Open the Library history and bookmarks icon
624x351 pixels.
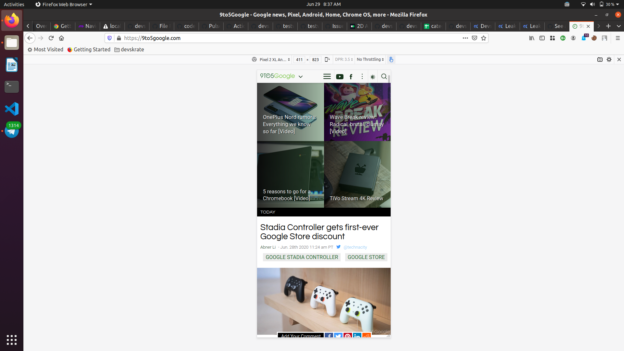coord(532,38)
